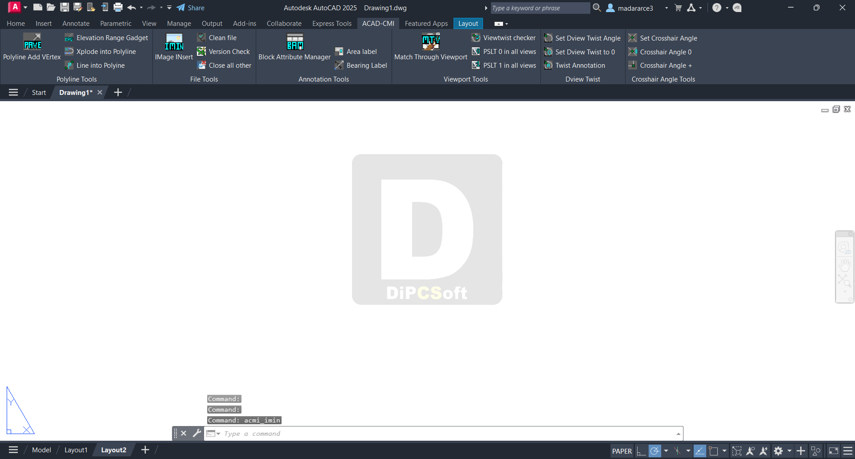855x459 pixels.
Task: Click the Share button
Action: coord(190,8)
